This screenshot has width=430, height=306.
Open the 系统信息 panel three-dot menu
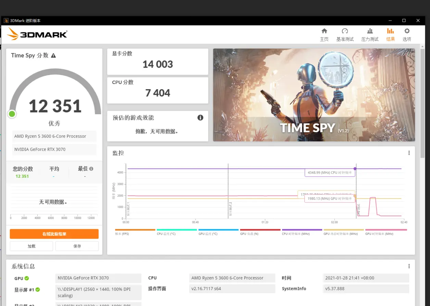pyautogui.click(x=409, y=266)
